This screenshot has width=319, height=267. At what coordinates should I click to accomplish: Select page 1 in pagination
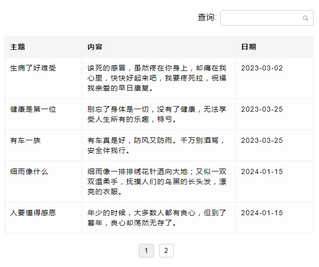click(x=146, y=250)
